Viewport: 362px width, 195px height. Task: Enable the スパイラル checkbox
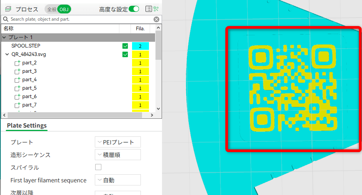coord(98,167)
